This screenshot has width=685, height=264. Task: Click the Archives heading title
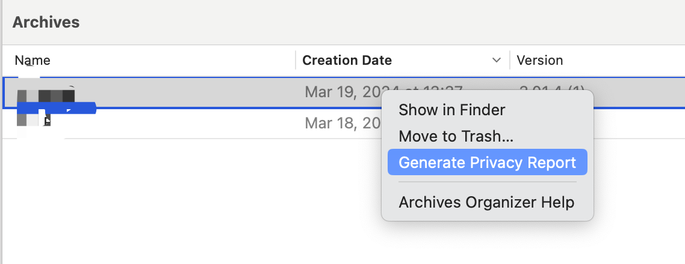click(46, 22)
